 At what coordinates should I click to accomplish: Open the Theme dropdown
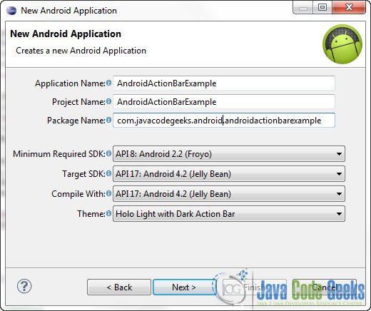pos(229,214)
